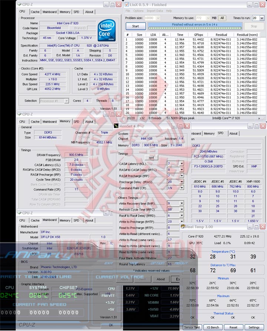Click the Sensor Test button in Real Temp
Screen dimensions: 267x331
pos(192,327)
